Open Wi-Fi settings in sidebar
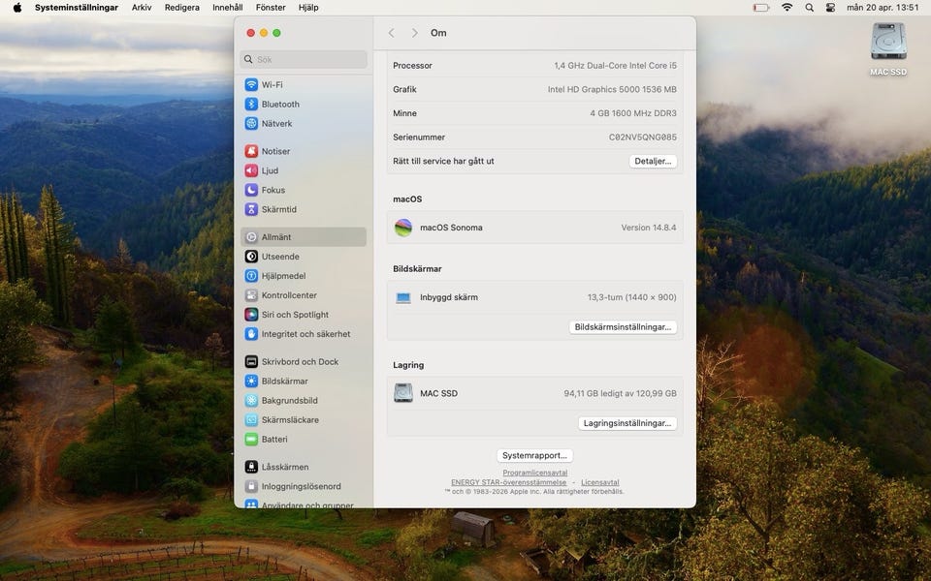The image size is (931, 581). (272, 84)
